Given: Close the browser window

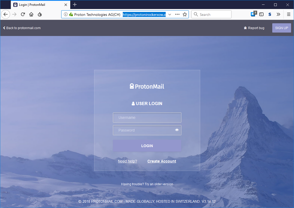Looking at the screenshot, I should tap(288, 5).
